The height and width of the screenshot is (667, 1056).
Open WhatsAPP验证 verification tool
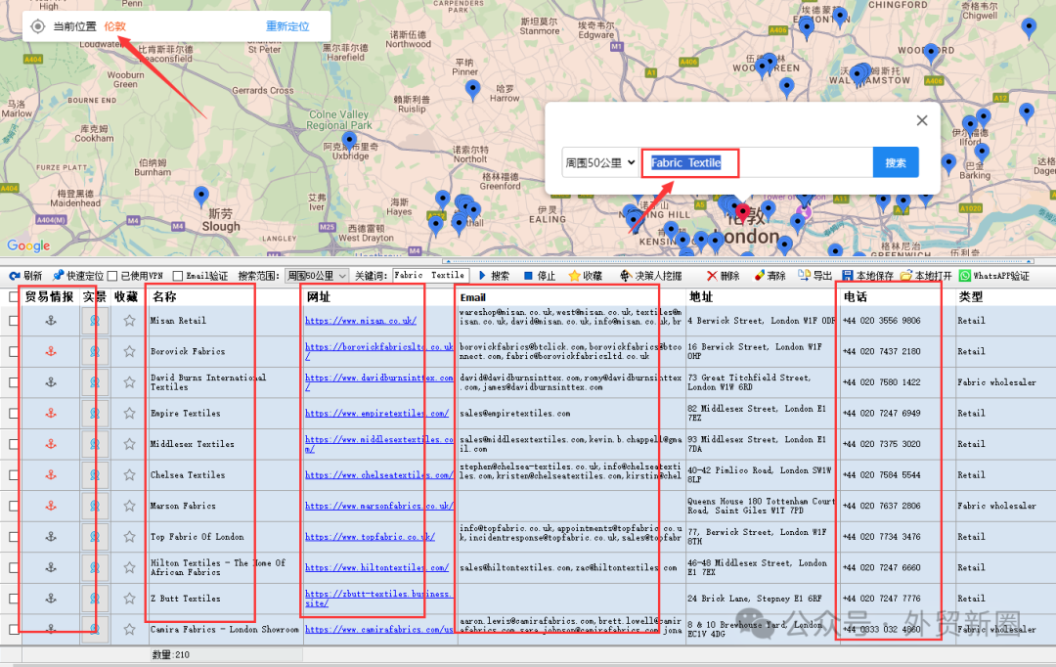click(965, 276)
